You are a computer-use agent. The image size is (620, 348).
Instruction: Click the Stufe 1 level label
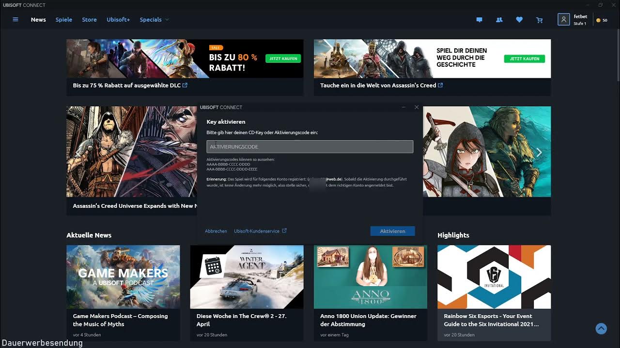pyautogui.click(x=580, y=24)
